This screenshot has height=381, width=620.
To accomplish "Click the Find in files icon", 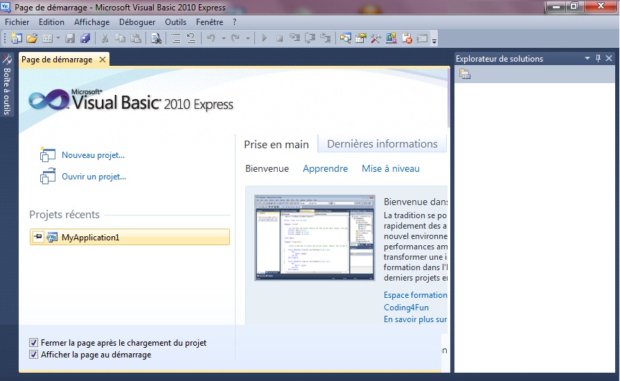I will (156, 38).
